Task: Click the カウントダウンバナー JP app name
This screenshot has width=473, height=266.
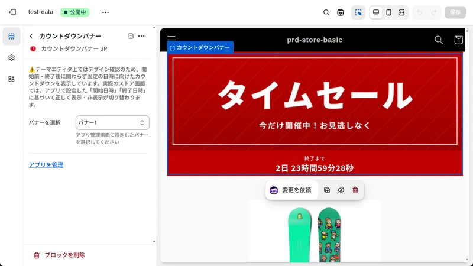Action: coord(74,48)
